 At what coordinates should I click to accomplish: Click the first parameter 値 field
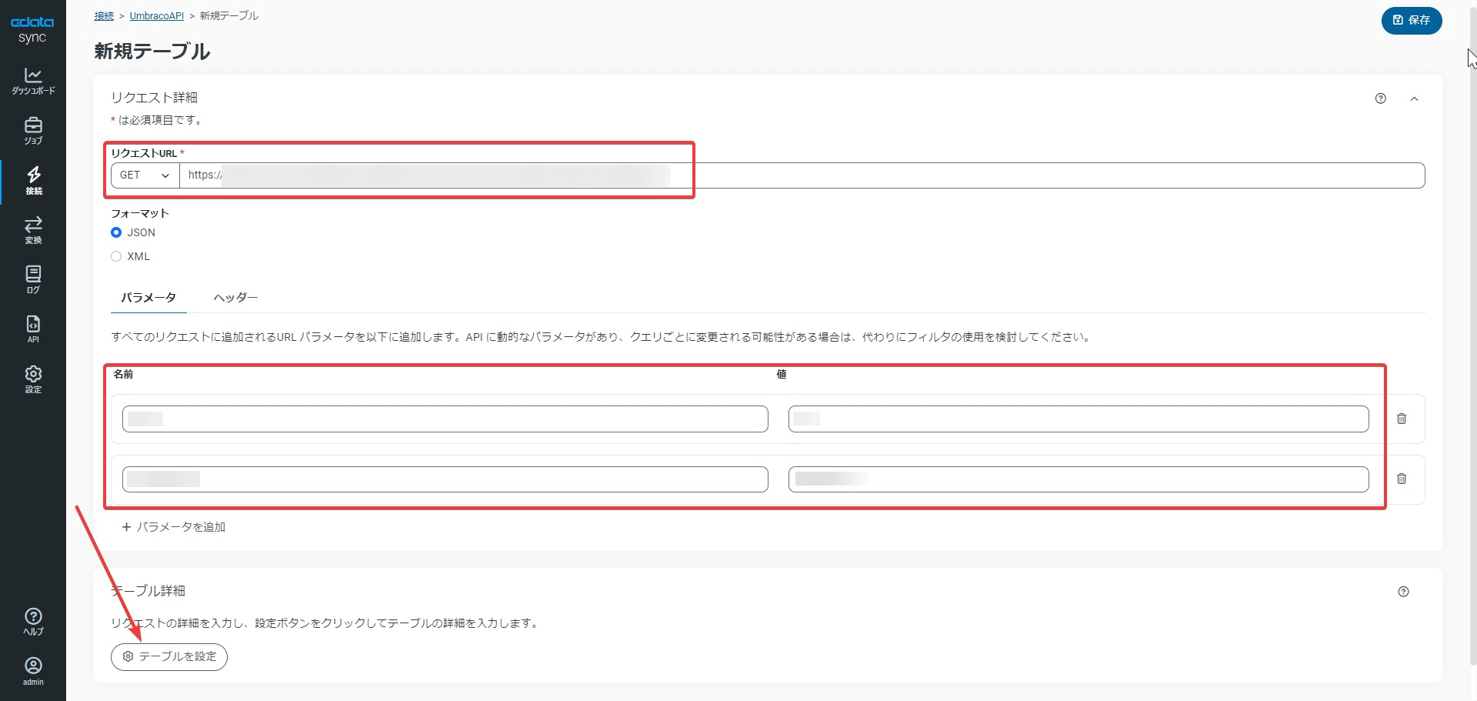[1079, 419]
